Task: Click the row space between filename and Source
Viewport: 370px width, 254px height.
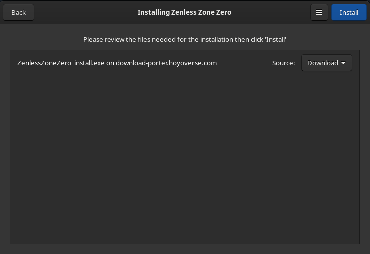Action: tap(244, 63)
